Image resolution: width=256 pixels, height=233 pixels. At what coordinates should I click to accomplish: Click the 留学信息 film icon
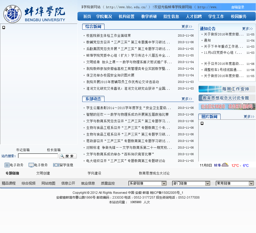(56, 165)
